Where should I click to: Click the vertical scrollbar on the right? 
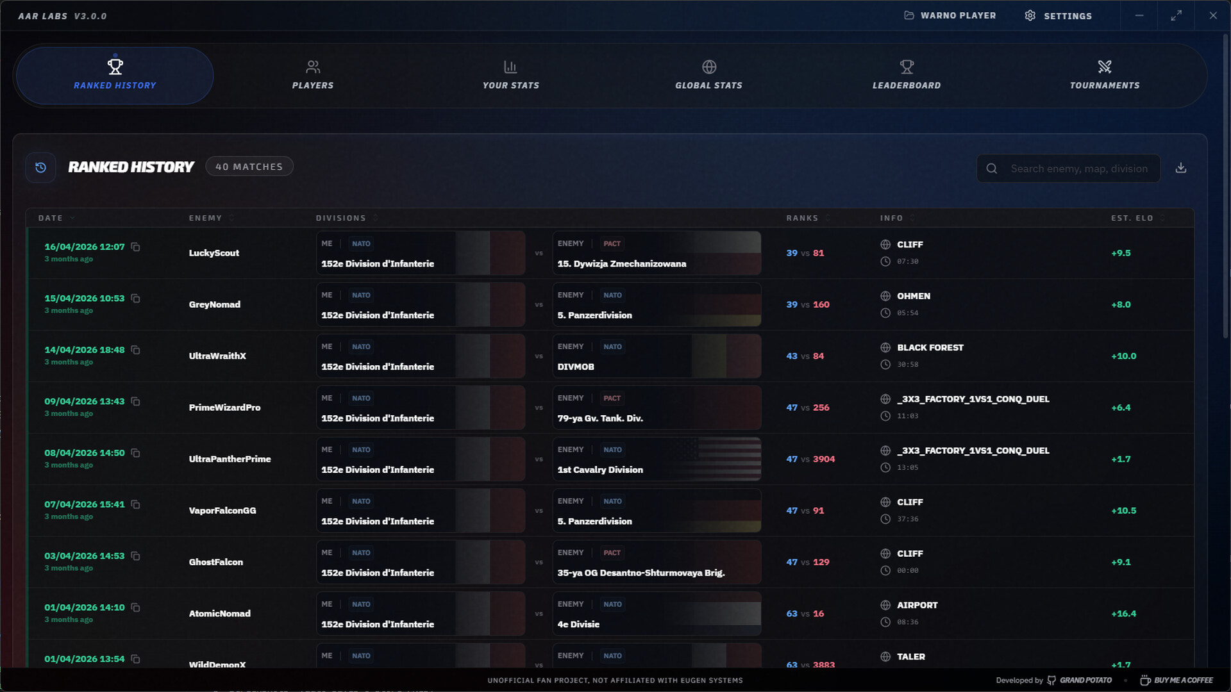tap(1226, 186)
